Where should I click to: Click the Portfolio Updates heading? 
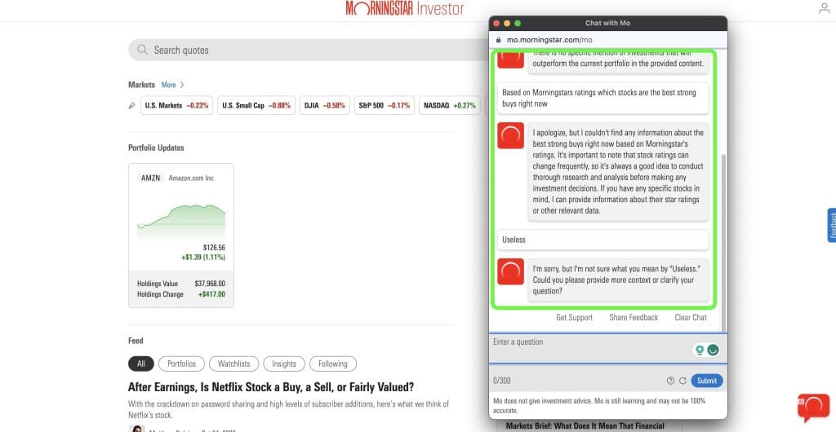point(156,148)
